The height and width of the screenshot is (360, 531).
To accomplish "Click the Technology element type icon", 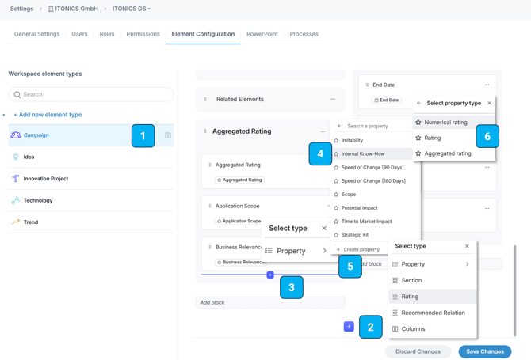I will [16, 200].
